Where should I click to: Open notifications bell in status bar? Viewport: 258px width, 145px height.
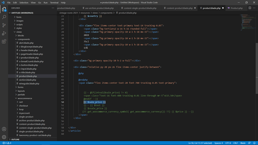[x=254, y=143]
